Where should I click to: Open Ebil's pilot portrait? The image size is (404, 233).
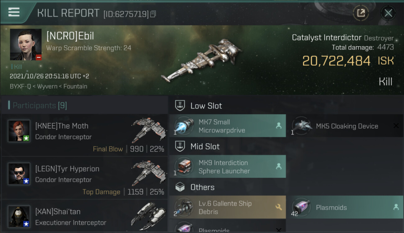pos(26,45)
